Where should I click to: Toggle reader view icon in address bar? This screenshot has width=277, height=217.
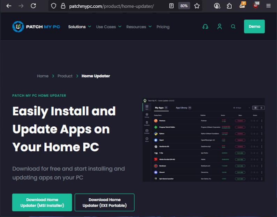(171, 6)
